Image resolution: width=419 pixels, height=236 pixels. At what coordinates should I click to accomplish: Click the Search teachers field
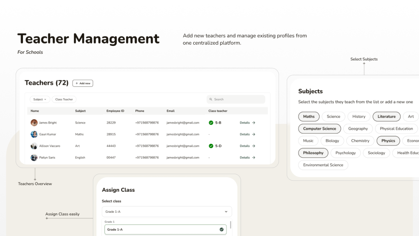click(236, 99)
